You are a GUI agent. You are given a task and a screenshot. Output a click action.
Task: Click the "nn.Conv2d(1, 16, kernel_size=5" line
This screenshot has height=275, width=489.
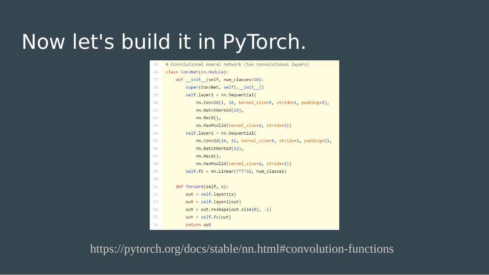(262, 102)
